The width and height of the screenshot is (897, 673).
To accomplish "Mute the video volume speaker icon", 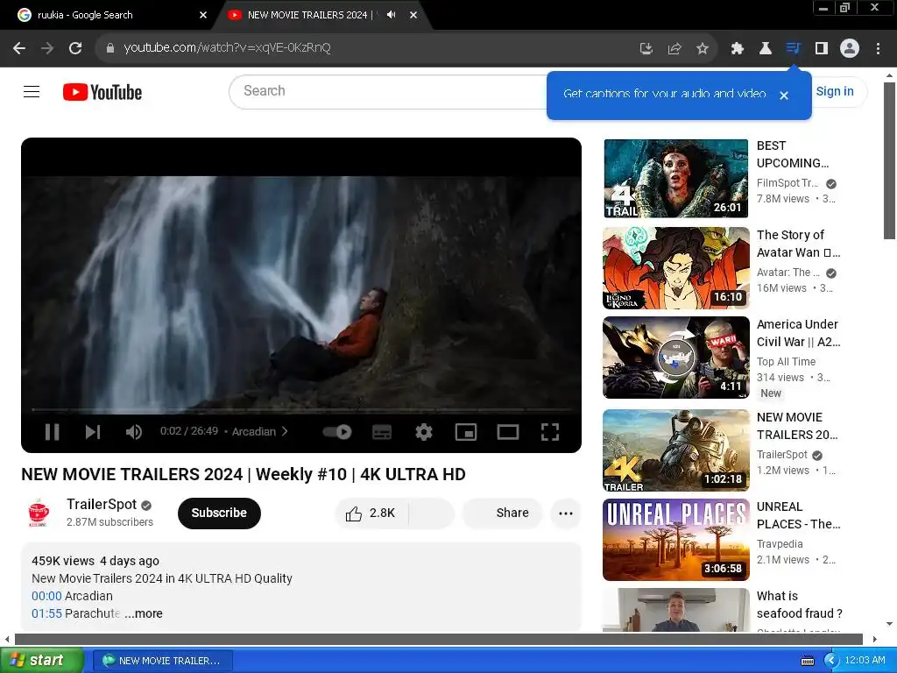I will point(133,431).
